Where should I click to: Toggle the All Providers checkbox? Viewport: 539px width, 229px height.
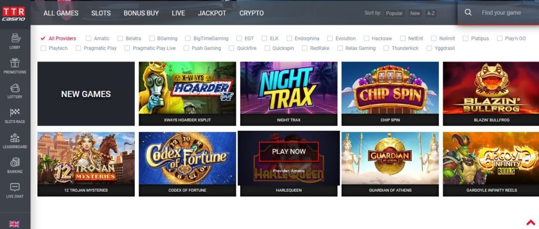(43, 38)
